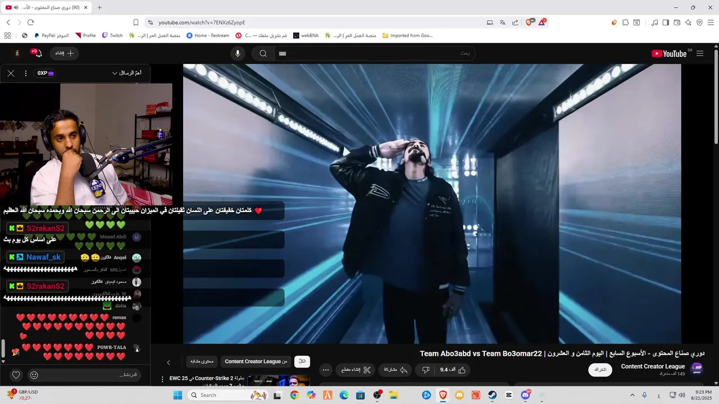Click the address bar URL

(202, 22)
